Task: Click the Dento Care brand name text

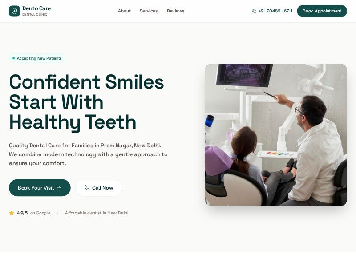Action: click(36, 8)
